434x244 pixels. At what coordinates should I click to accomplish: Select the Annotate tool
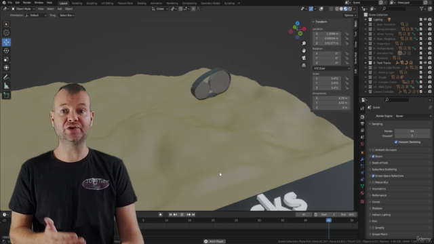click(x=6, y=77)
